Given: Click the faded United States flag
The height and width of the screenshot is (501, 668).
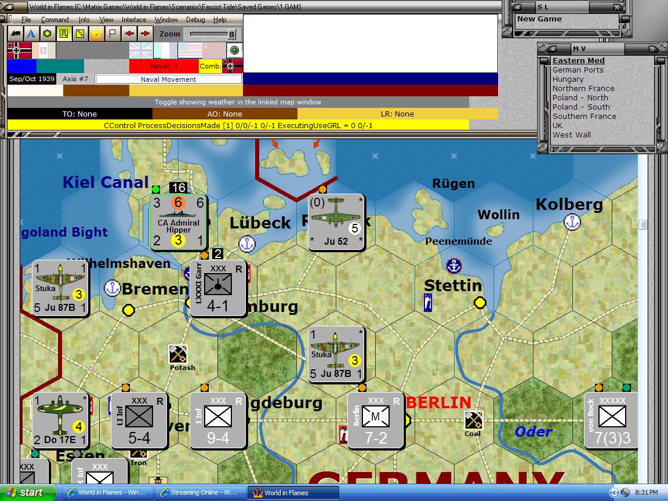Looking at the screenshot, I should click(x=190, y=50).
